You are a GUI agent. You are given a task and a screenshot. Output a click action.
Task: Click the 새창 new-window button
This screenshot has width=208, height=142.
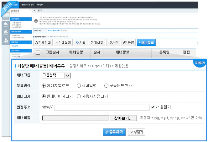coord(113,43)
